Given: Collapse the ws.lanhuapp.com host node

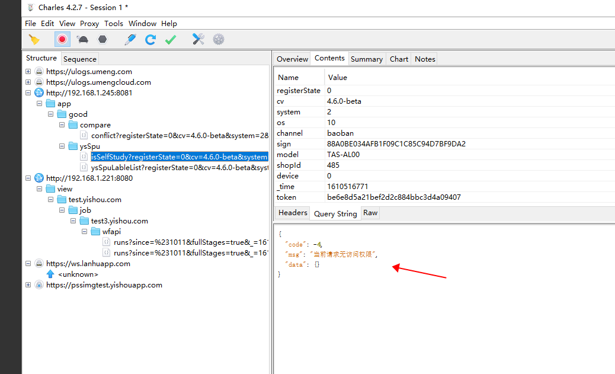Looking at the screenshot, I should click(28, 264).
